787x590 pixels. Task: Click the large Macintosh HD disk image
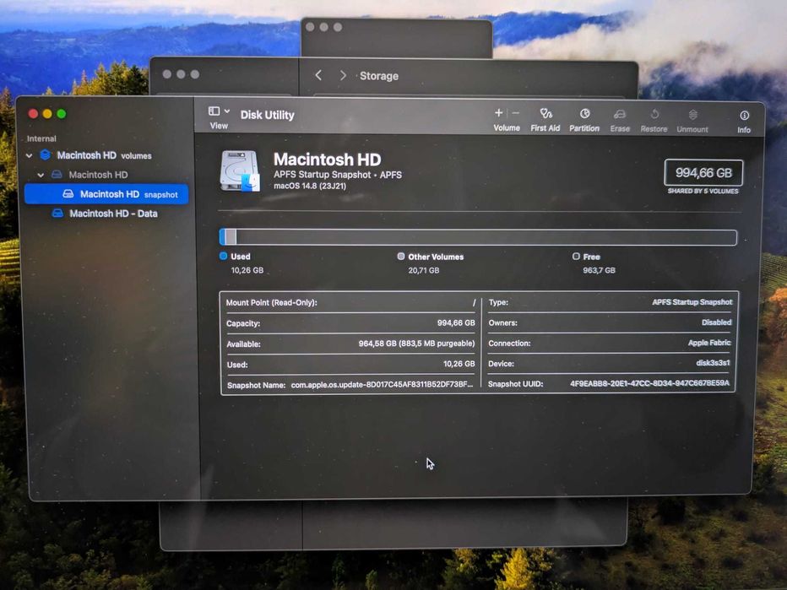(240, 171)
